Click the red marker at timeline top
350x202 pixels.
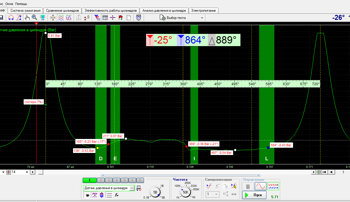37,23
